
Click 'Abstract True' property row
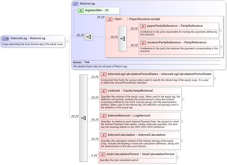point(147,62)
